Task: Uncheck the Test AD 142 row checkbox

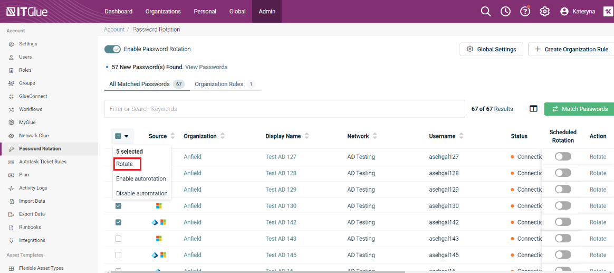Action: 118,222
